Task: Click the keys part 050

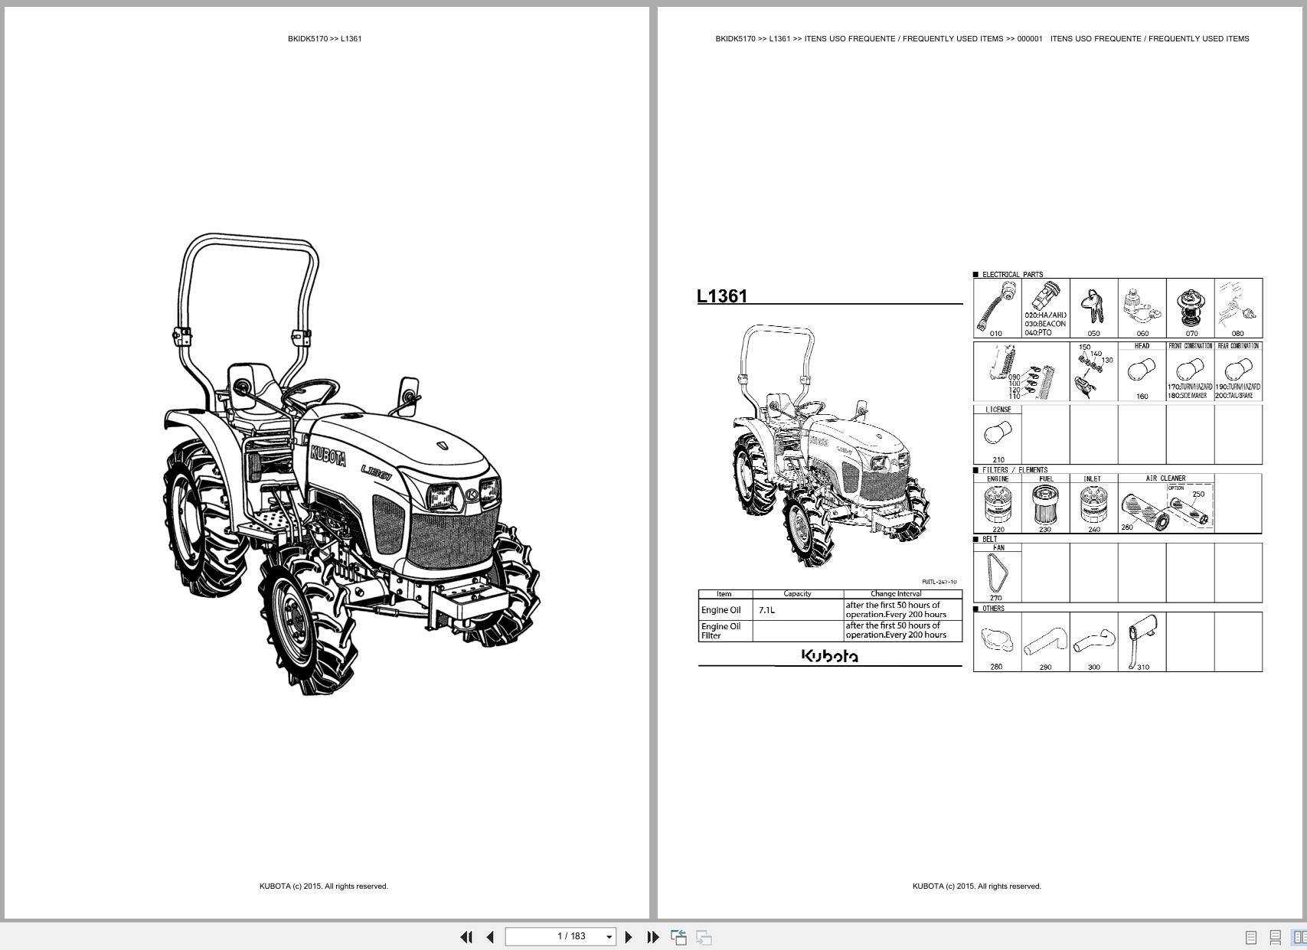Action: click(1093, 308)
